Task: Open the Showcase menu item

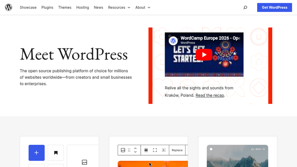Action: [28, 8]
